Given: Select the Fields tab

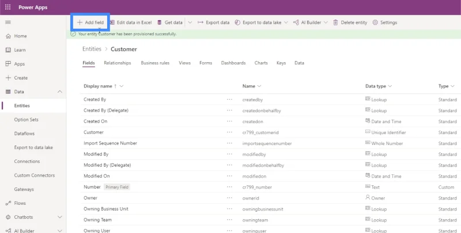Looking at the screenshot, I should [89, 63].
